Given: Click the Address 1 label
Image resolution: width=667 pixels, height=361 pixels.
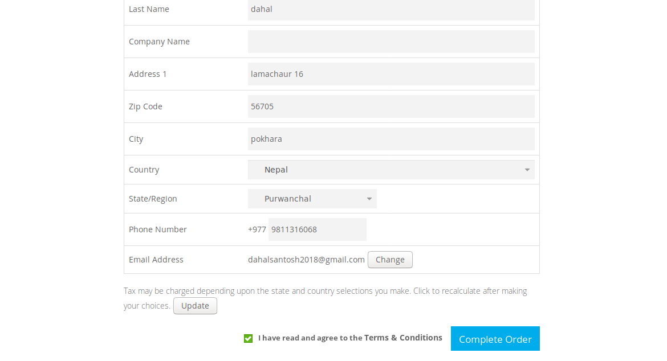Looking at the screenshot, I should [148, 74].
